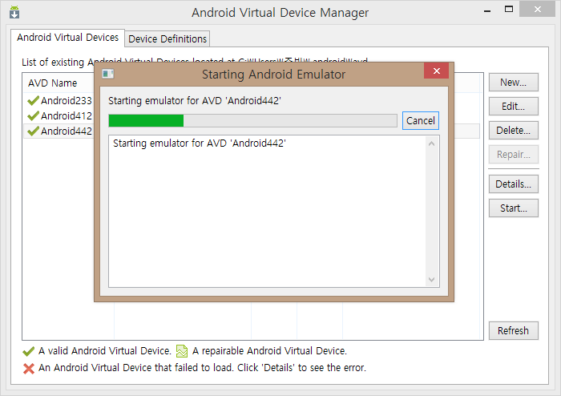Minimize the Android Virtual Device Manager window

pos(487,10)
